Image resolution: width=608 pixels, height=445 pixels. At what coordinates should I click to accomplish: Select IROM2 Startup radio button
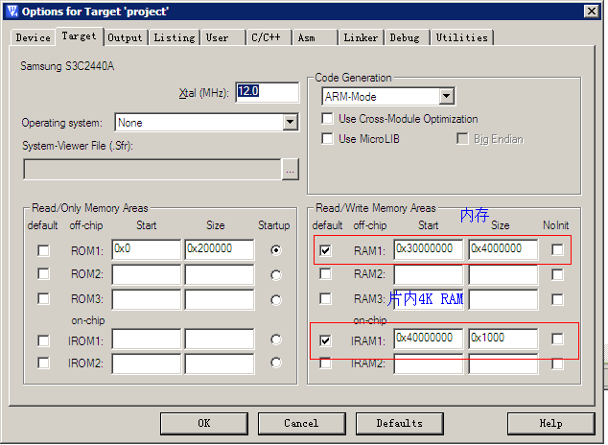coord(275,363)
